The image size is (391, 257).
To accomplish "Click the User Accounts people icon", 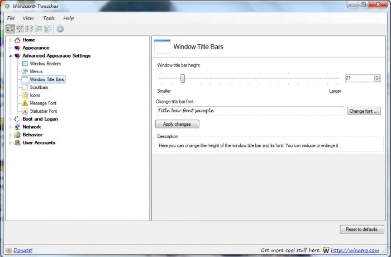I will point(17,142).
